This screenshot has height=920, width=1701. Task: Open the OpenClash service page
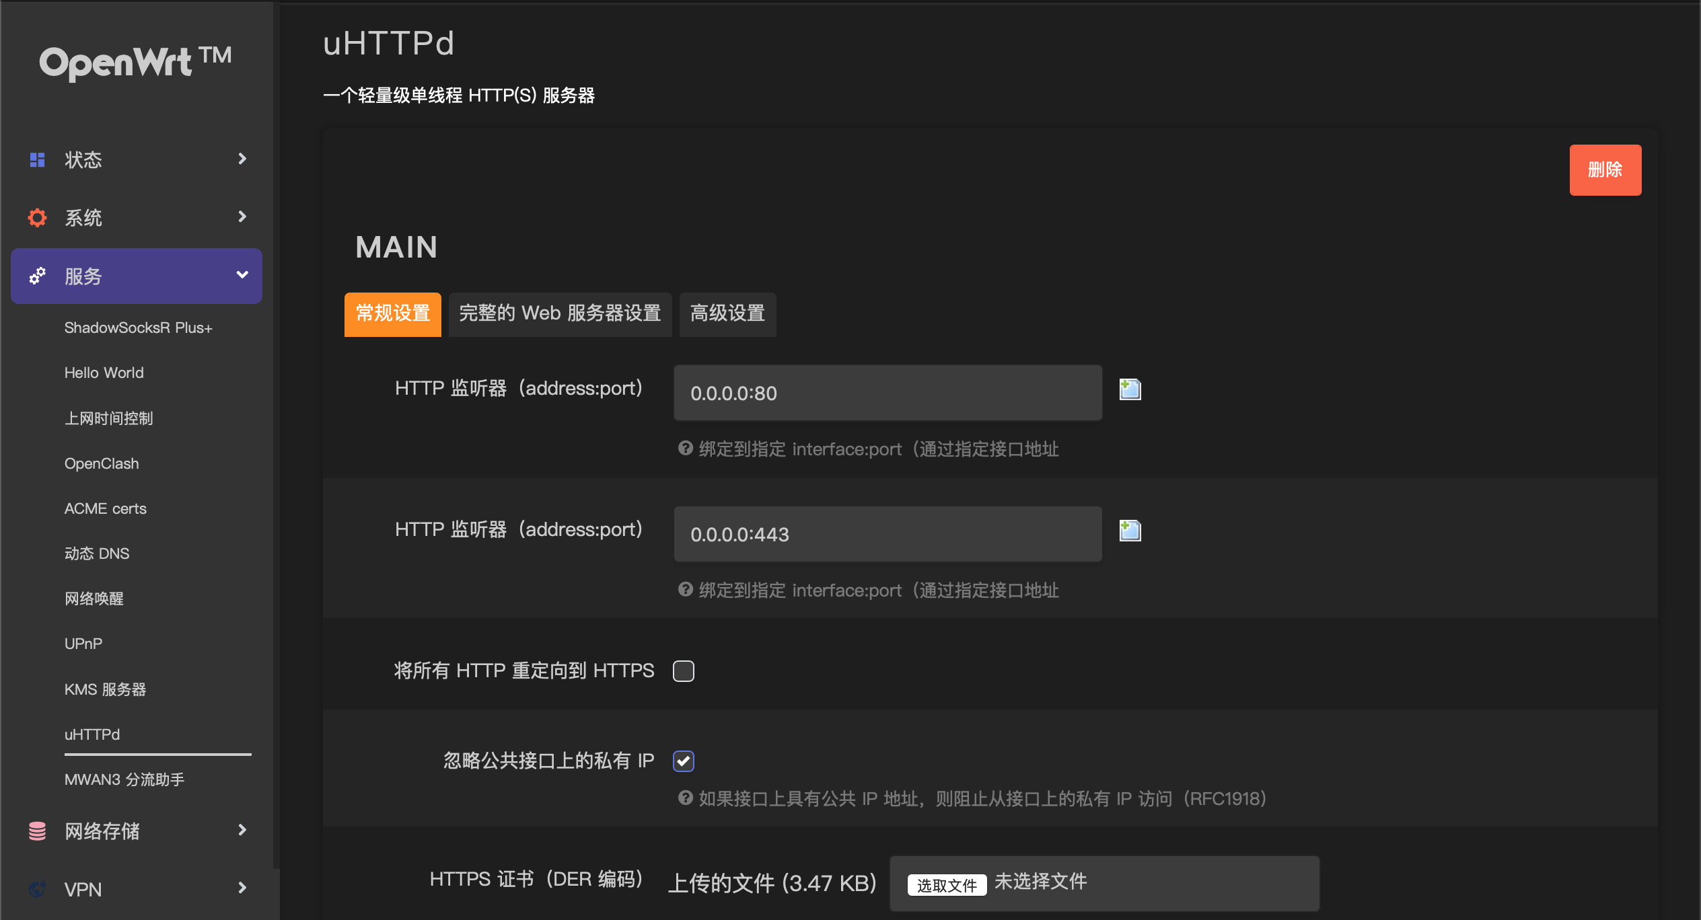pos(102,463)
